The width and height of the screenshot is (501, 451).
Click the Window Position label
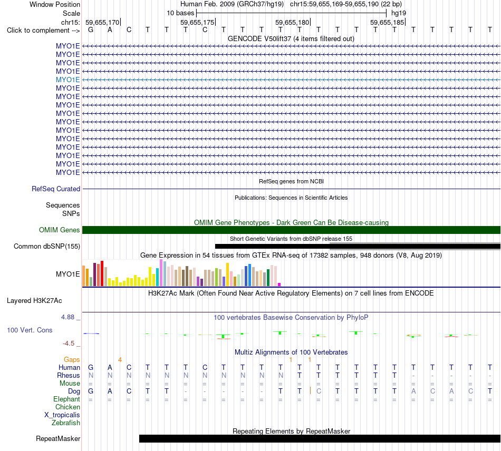coord(55,4)
